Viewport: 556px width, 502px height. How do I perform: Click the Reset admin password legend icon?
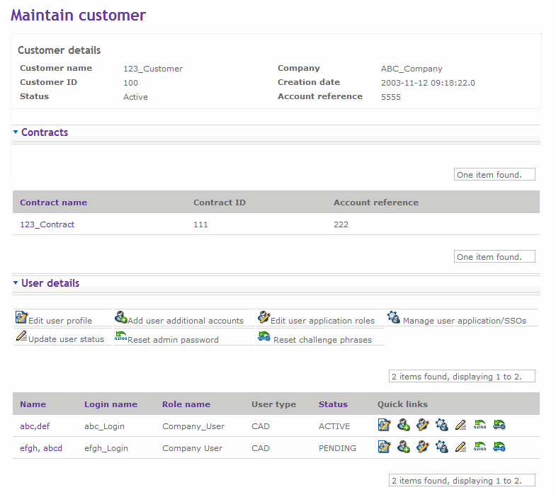point(120,336)
